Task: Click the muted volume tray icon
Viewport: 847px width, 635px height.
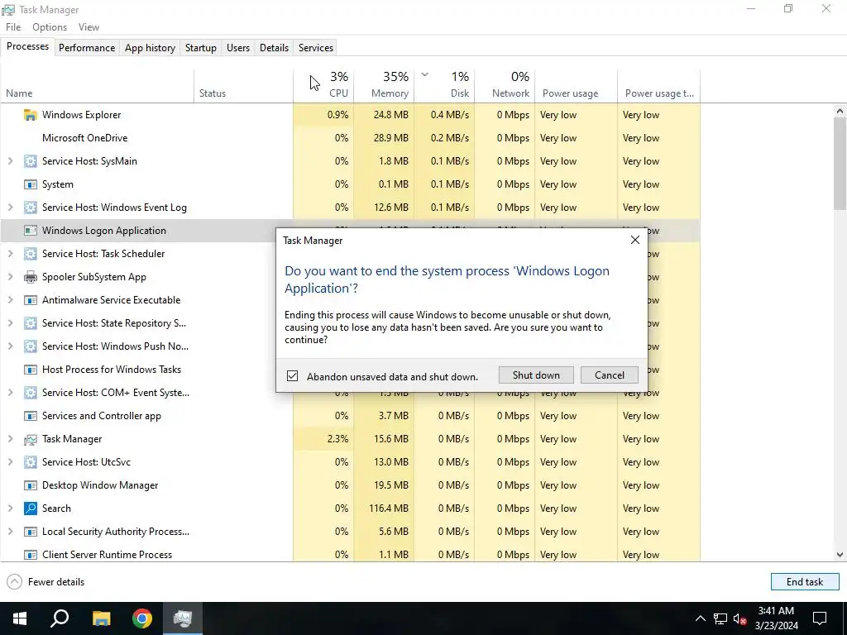Action: coord(739,618)
